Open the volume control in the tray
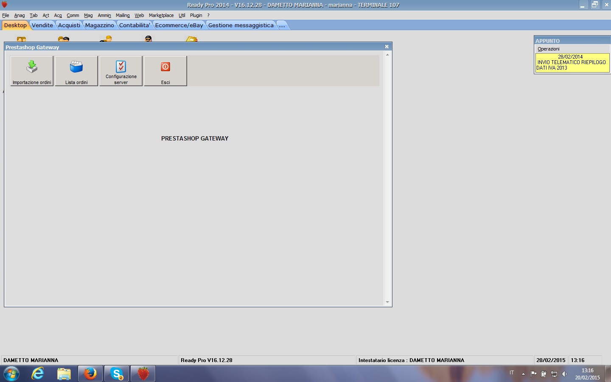This screenshot has height=382, width=611. point(564,374)
